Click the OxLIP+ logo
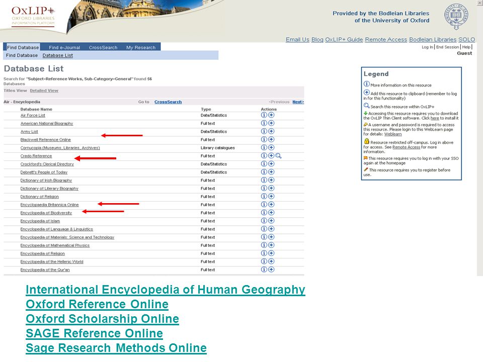 [33, 16]
